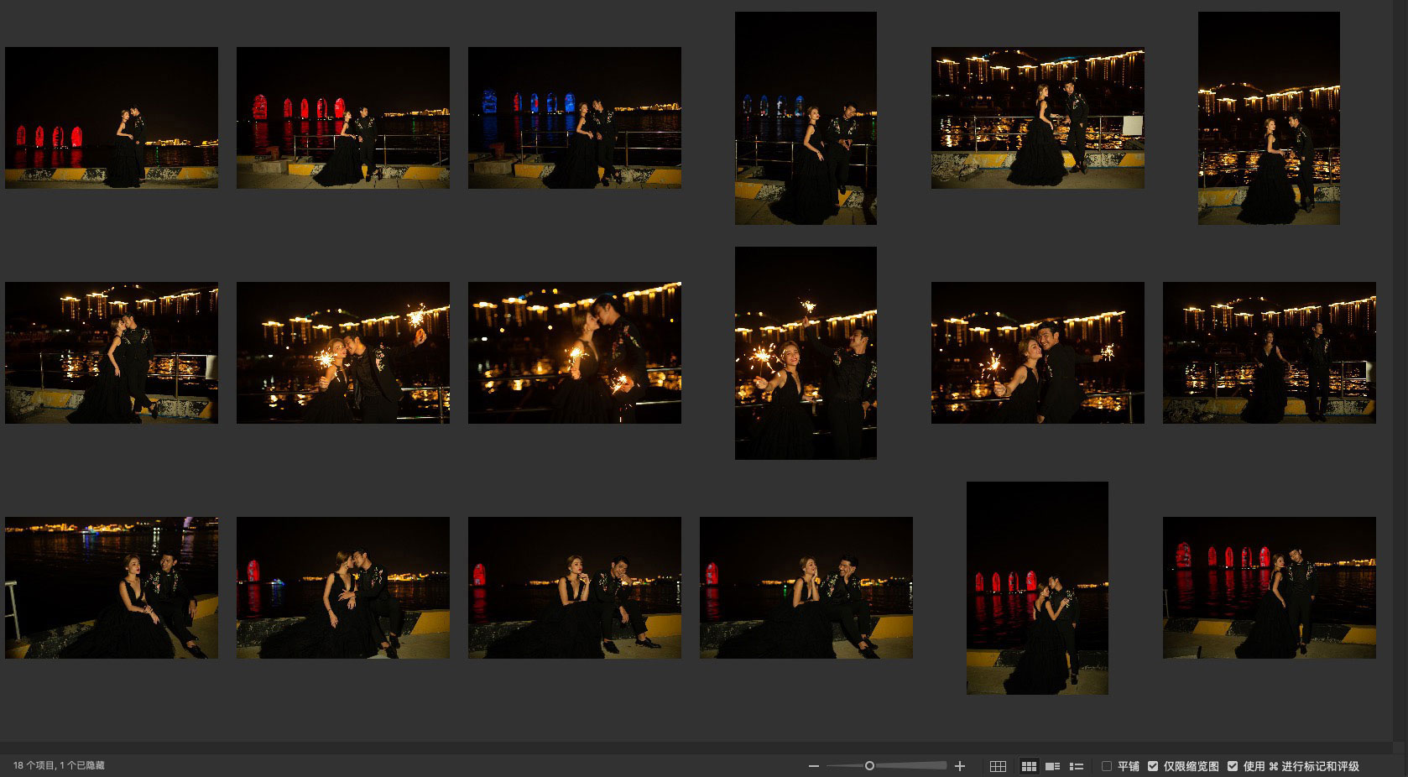Select portrait photo with red lit arches

(1037, 587)
